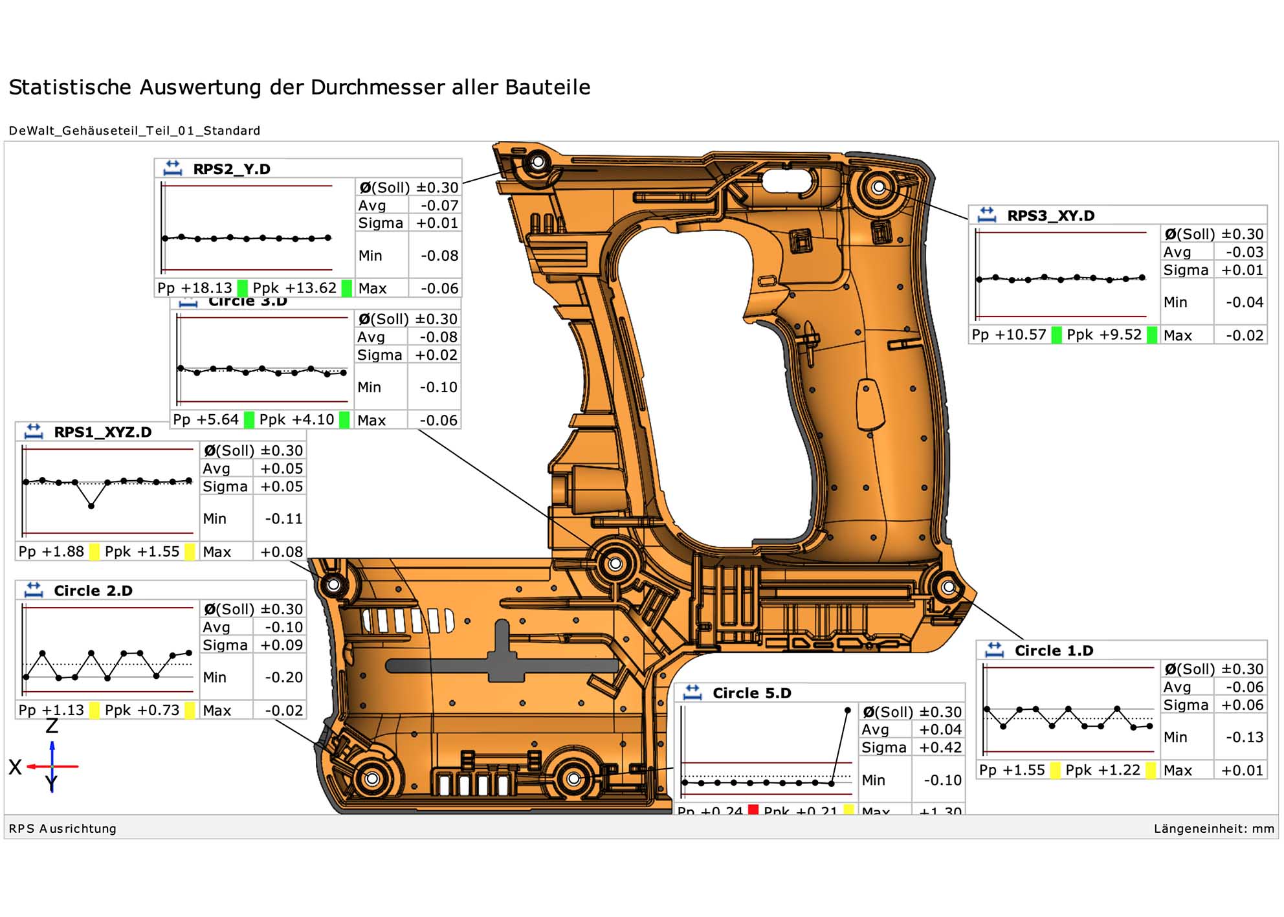
Task: Click the Circle 2.D trend chart
Action: pyautogui.click(x=109, y=650)
